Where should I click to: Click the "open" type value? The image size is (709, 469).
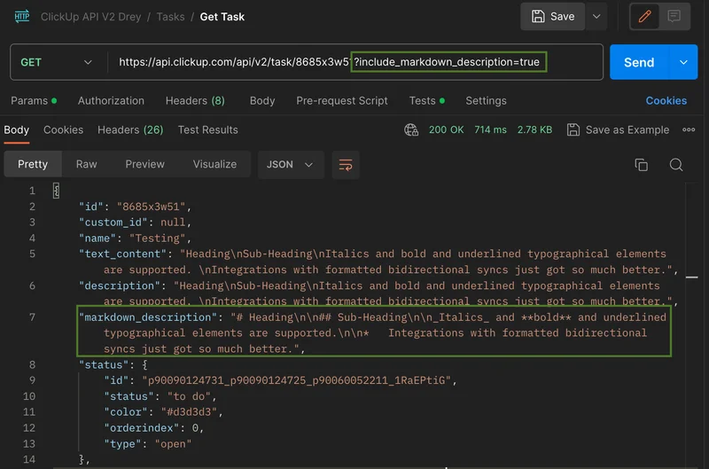tap(173, 444)
